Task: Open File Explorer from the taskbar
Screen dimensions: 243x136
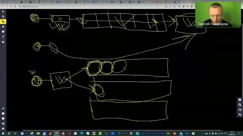Action: (x=38, y=133)
